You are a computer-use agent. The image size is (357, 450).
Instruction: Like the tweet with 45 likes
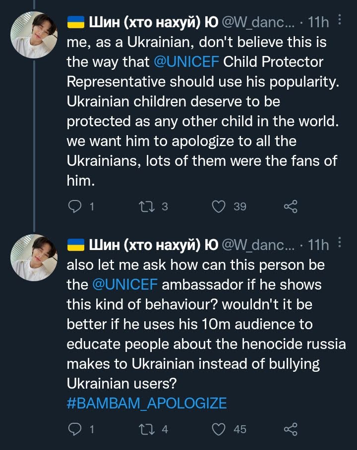pos(219,429)
